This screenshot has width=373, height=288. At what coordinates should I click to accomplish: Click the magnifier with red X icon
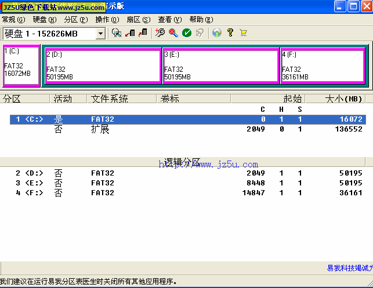click(173, 33)
